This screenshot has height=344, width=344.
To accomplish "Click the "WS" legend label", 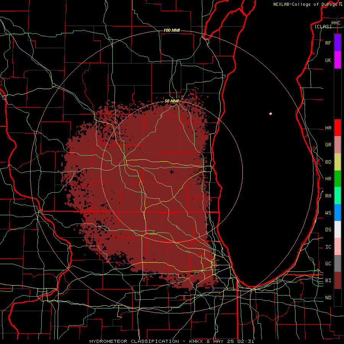I will tap(328, 213).
